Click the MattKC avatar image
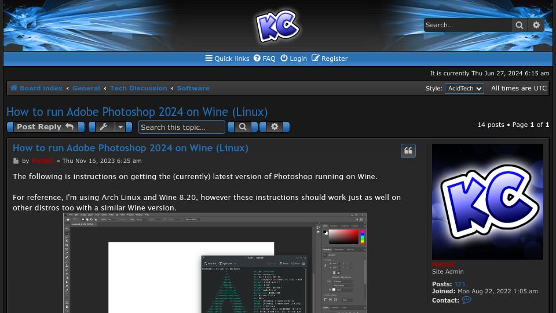Screen dimensions: 556x313 tap(487, 202)
